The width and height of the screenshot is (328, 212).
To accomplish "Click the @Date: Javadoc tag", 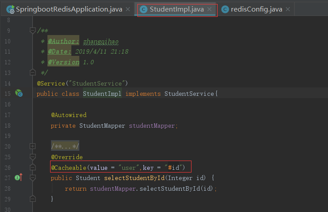I will [59, 51].
